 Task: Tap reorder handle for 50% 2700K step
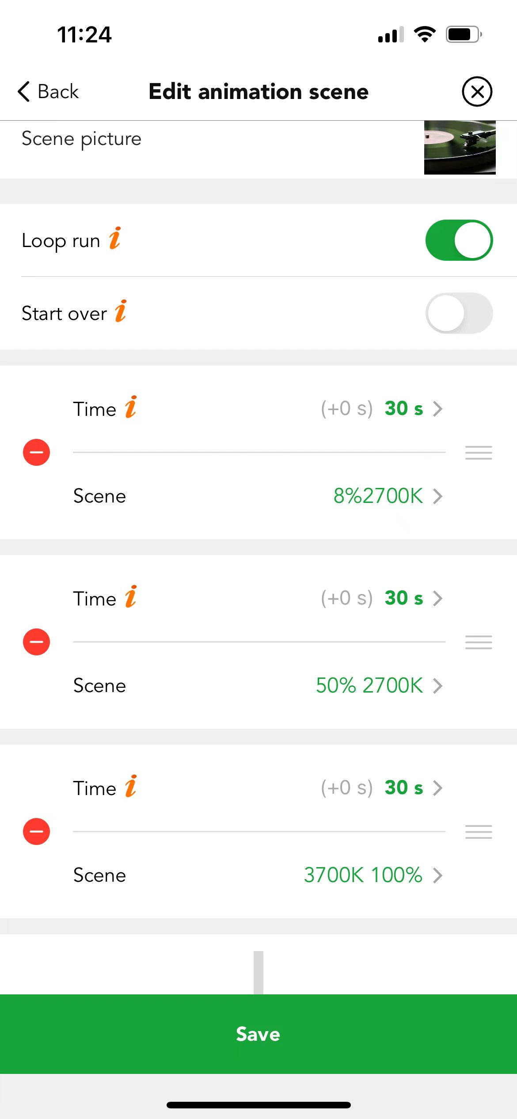coord(479,642)
